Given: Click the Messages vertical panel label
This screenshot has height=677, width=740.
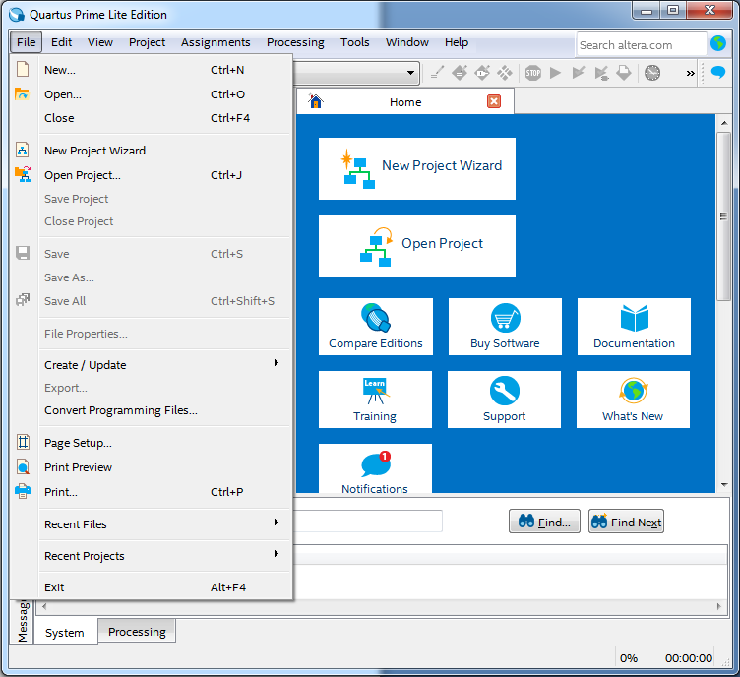Looking at the screenshot, I should click(x=23, y=621).
